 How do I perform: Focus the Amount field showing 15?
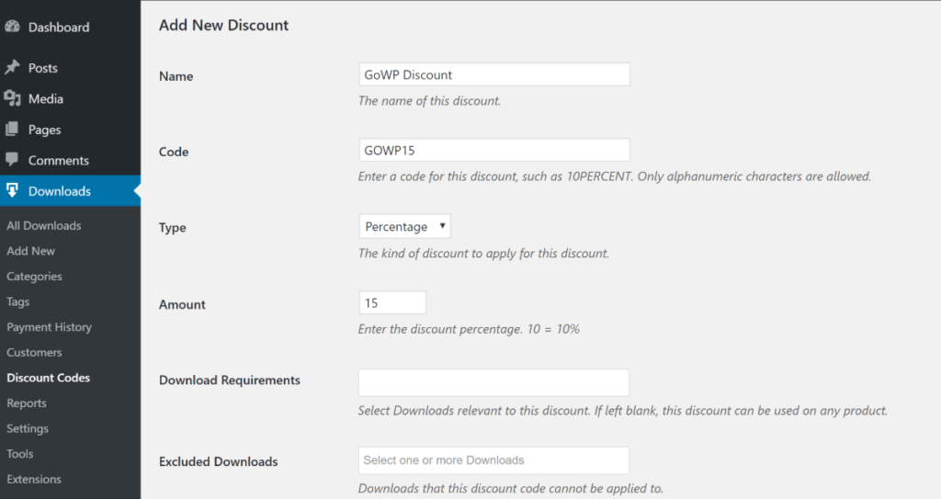[392, 302]
